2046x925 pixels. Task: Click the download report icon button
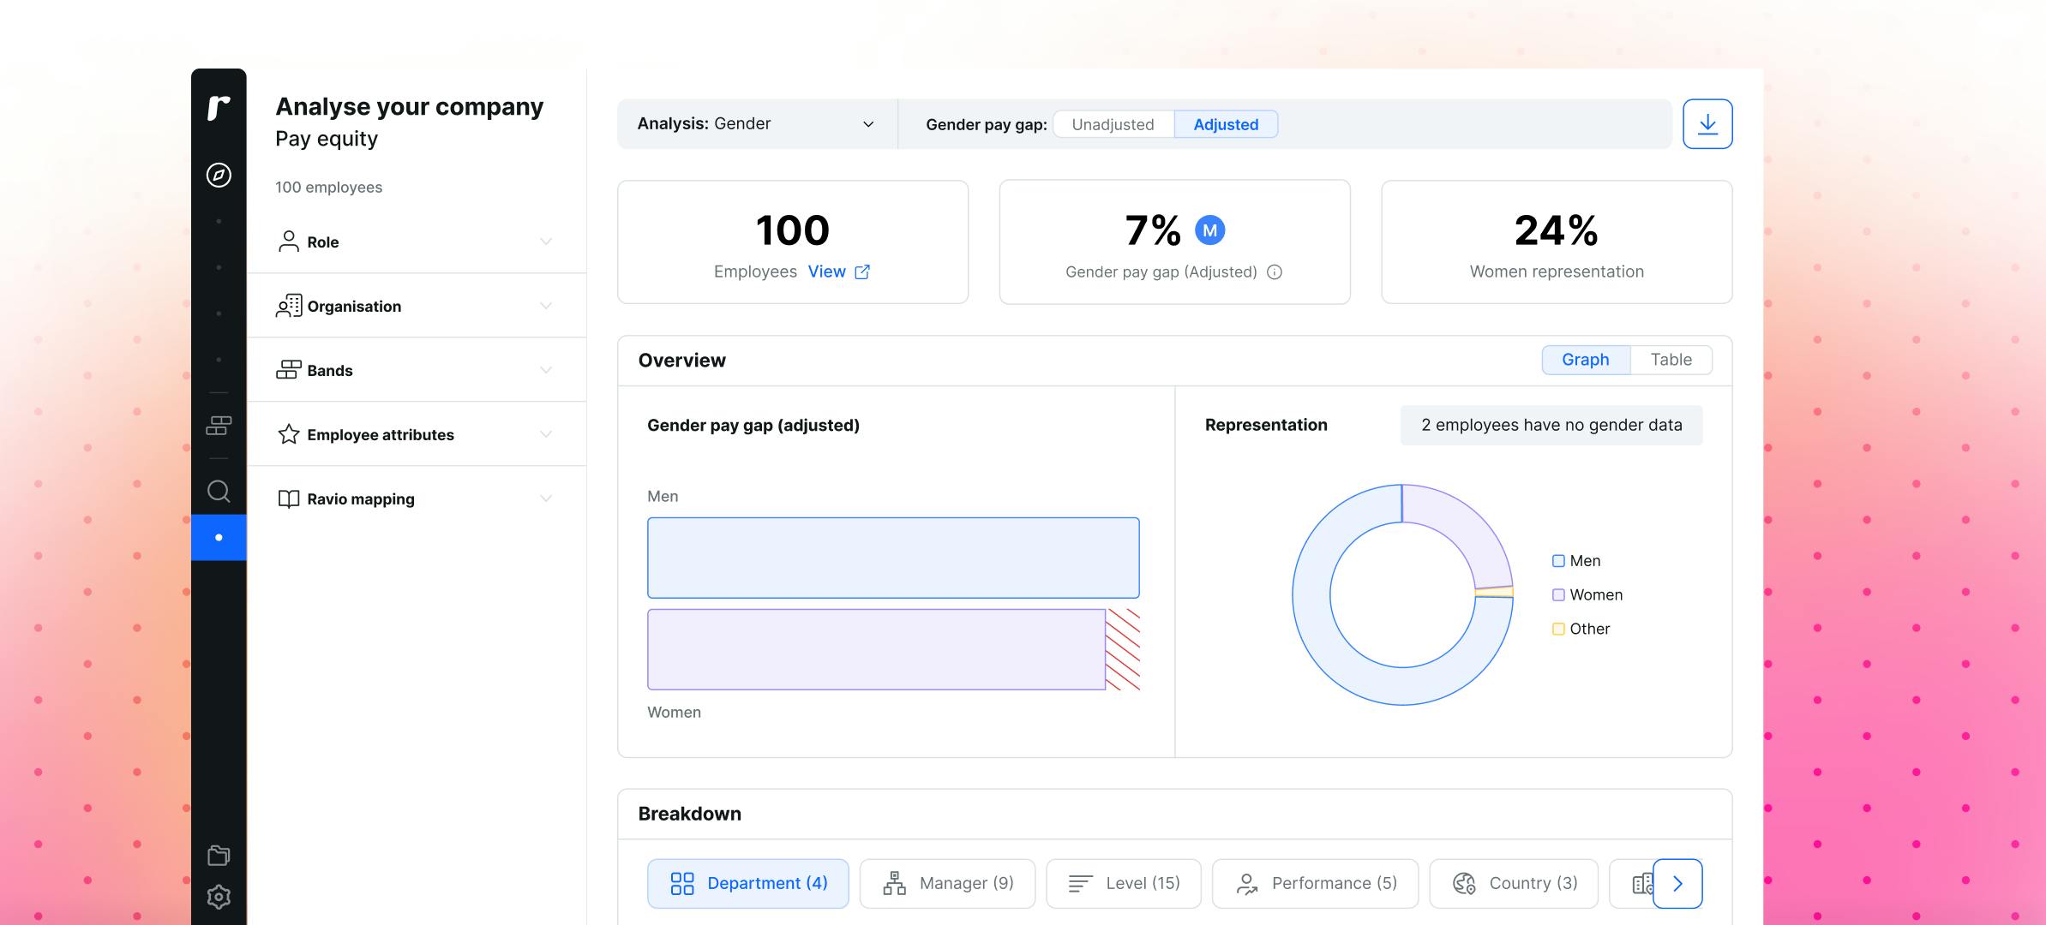click(1707, 124)
